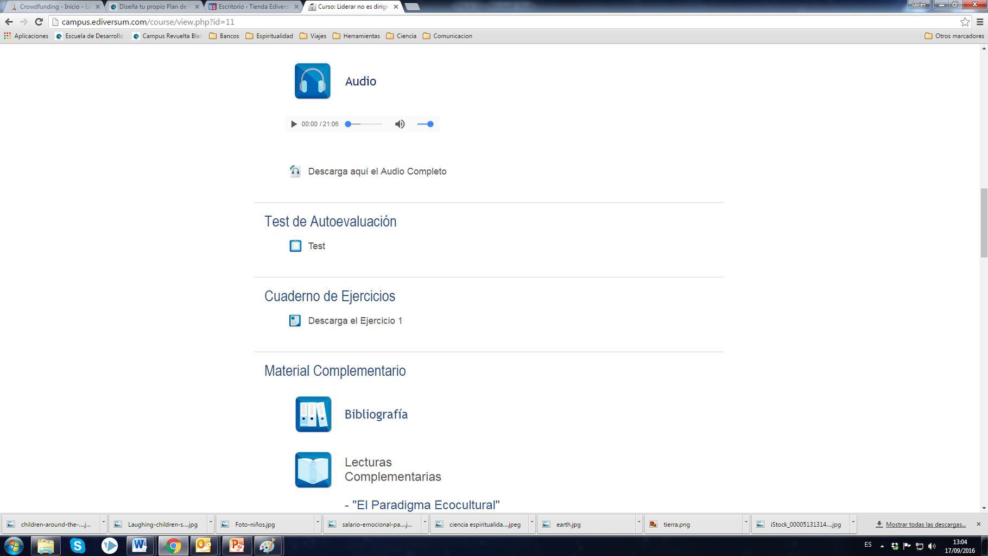Reload the page with refresh icon
The height and width of the screenshot is (556, 988).
(x=39, y=22)
